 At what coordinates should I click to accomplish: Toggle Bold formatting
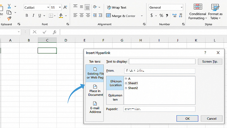click(x=26, y=16)
